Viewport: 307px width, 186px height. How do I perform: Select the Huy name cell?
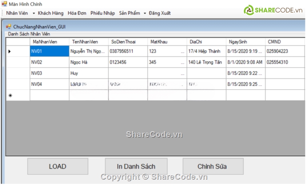(89, 73)
